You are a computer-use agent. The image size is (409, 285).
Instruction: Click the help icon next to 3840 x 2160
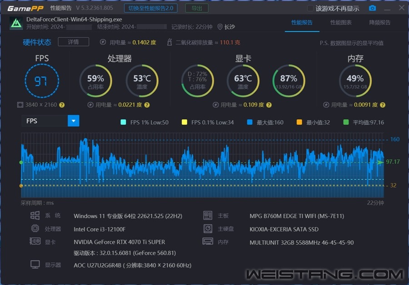coord(62,105)
